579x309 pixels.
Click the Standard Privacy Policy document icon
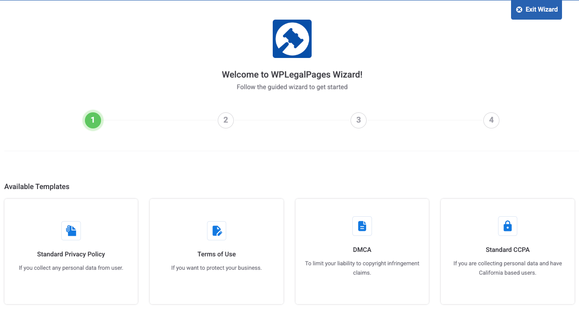point(71,231)
